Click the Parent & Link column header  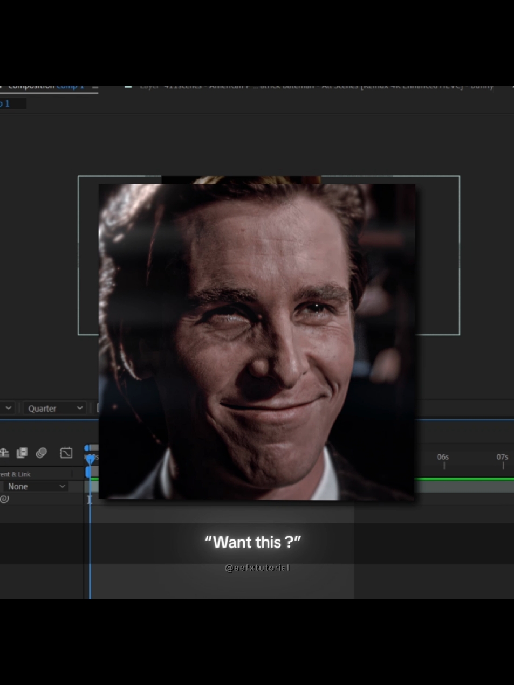[16, 474]
